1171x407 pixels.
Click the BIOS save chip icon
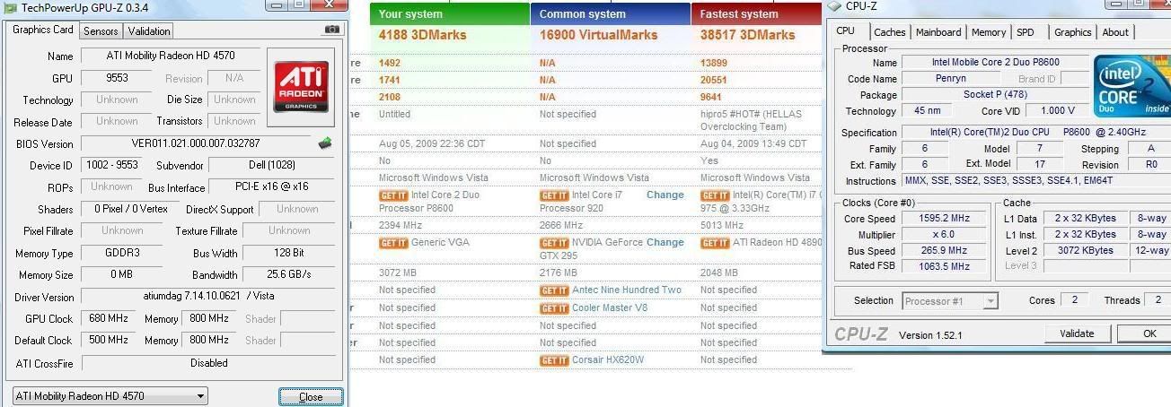(x=324, y=143)
